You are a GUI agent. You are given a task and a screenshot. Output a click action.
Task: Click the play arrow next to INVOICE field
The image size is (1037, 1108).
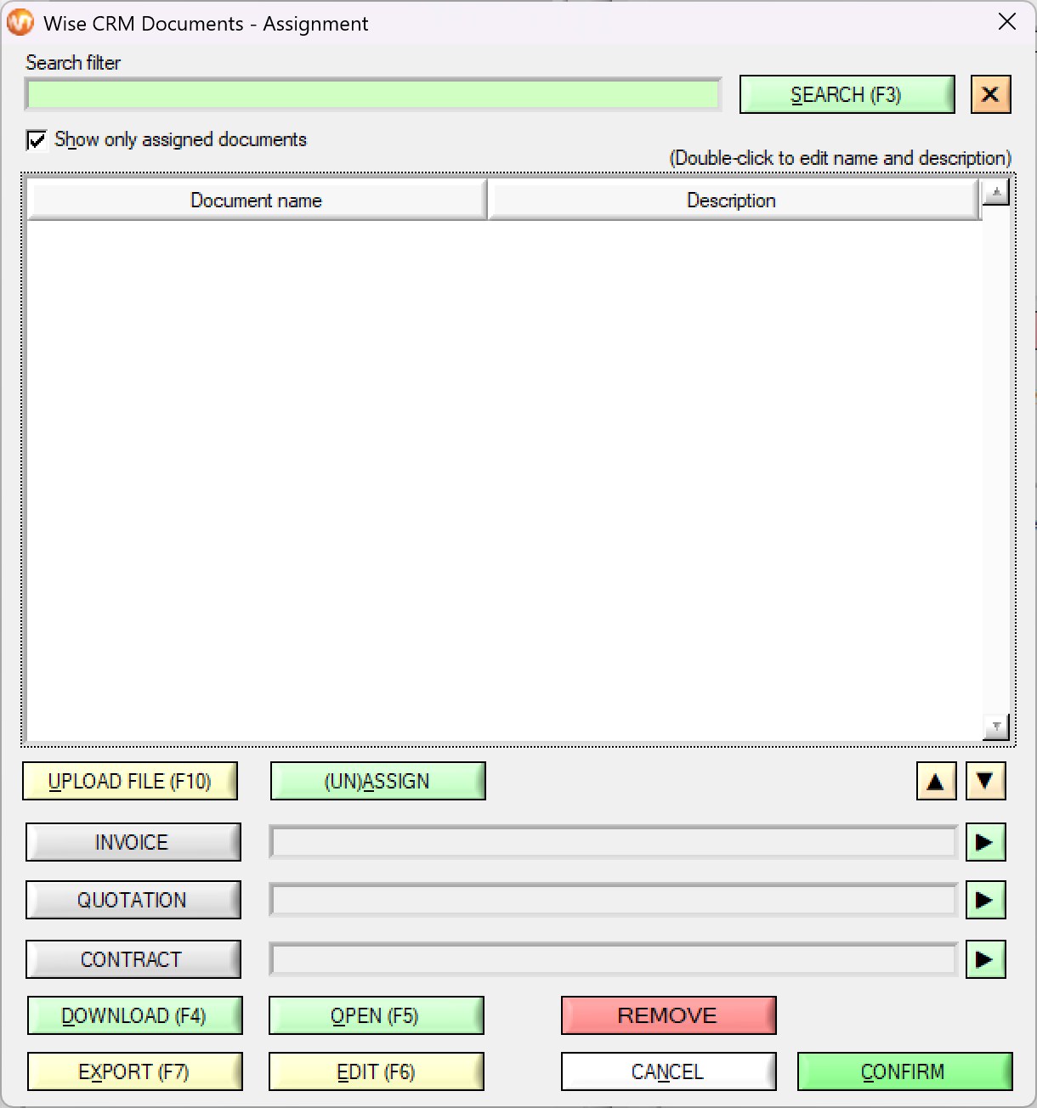[985, 842]
